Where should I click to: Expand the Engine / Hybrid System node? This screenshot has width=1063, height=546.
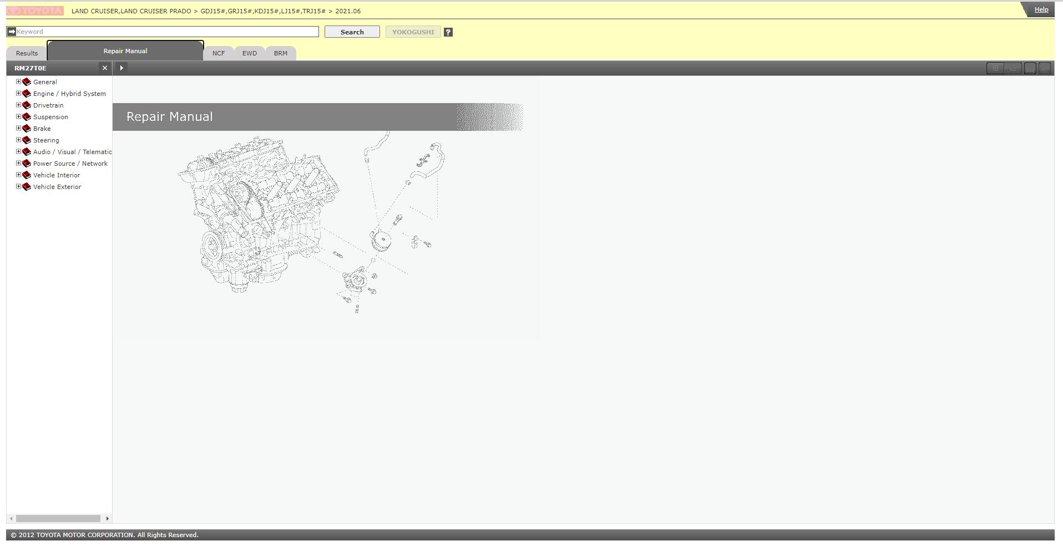point(18,93)
